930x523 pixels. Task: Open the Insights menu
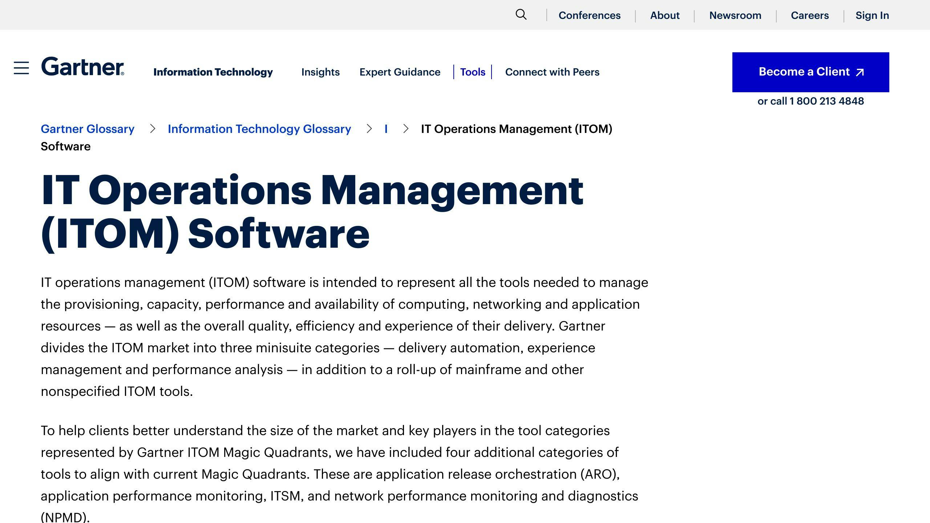(320, 72)
